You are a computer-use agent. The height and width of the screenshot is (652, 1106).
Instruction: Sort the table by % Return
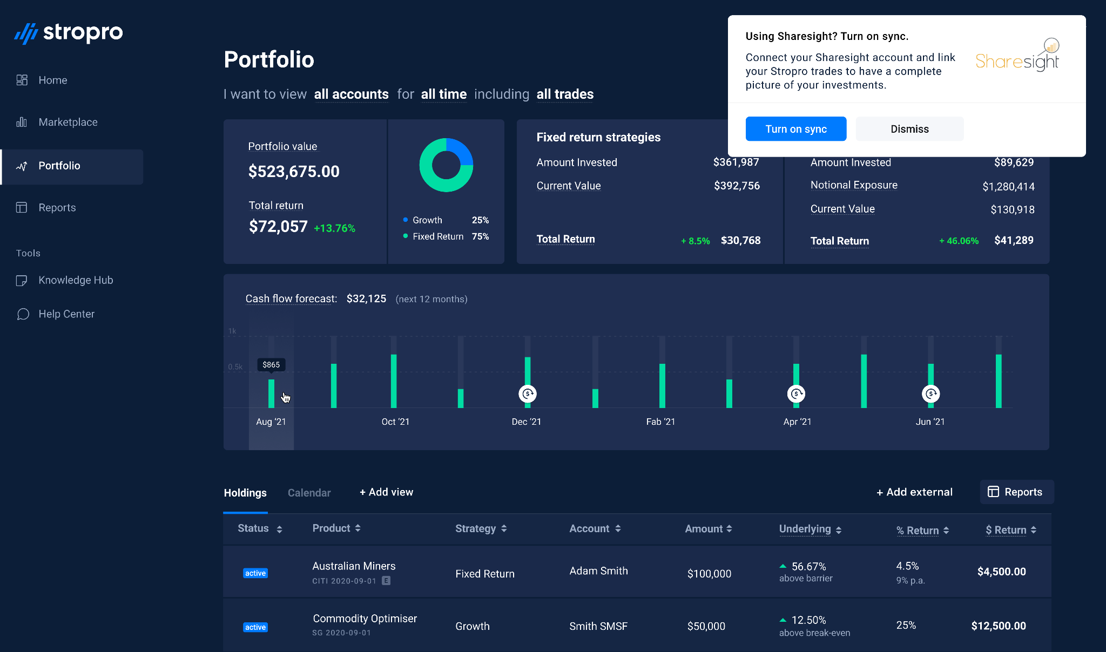[x=922, y=530]
